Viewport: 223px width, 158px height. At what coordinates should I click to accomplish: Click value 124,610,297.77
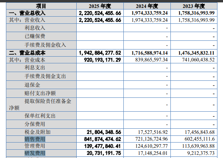(151, 146)
